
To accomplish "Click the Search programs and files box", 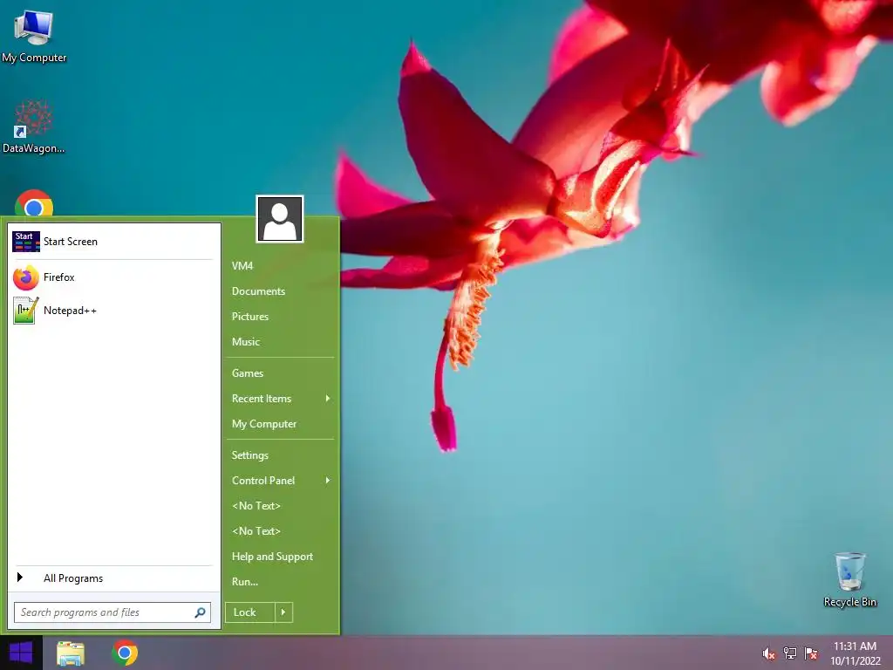I will pos(112,612).
